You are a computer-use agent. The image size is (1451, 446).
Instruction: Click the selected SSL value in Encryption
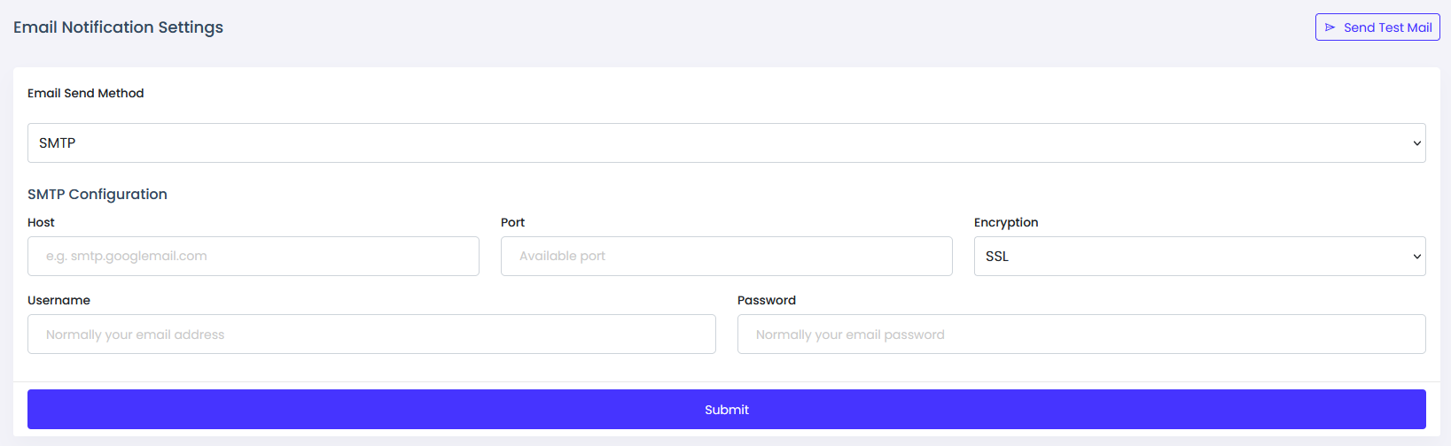(x=997, y=257)
